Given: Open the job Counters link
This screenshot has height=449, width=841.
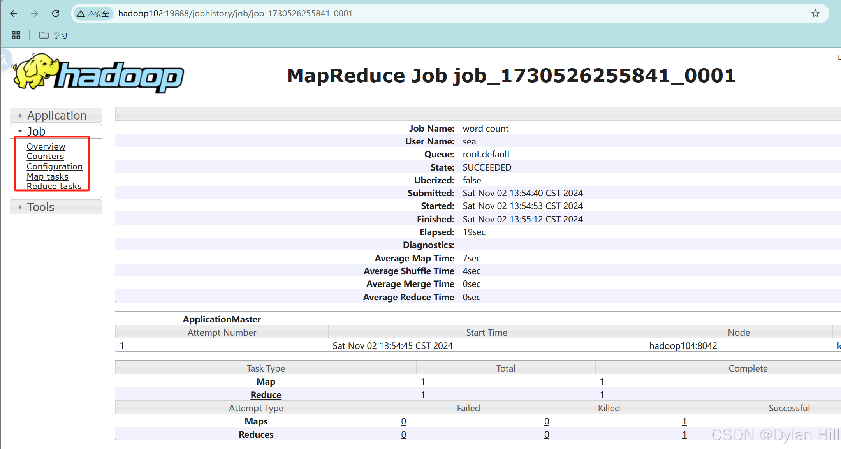Looking at the screenshot, I should pos(45,156).
